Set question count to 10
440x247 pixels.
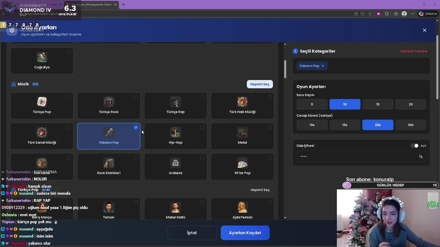(x=345, y=104)
